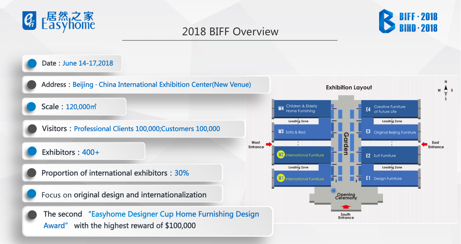The width and height of the screenshot is (461, 244).
Task: Select hall E1 Design Furniture
Action: click(x=390, y=178)
